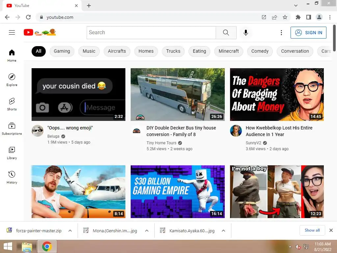This screenshot has width=337, height=253.
Task: Toggle Chrome side panel
Action: pos(309,17)
